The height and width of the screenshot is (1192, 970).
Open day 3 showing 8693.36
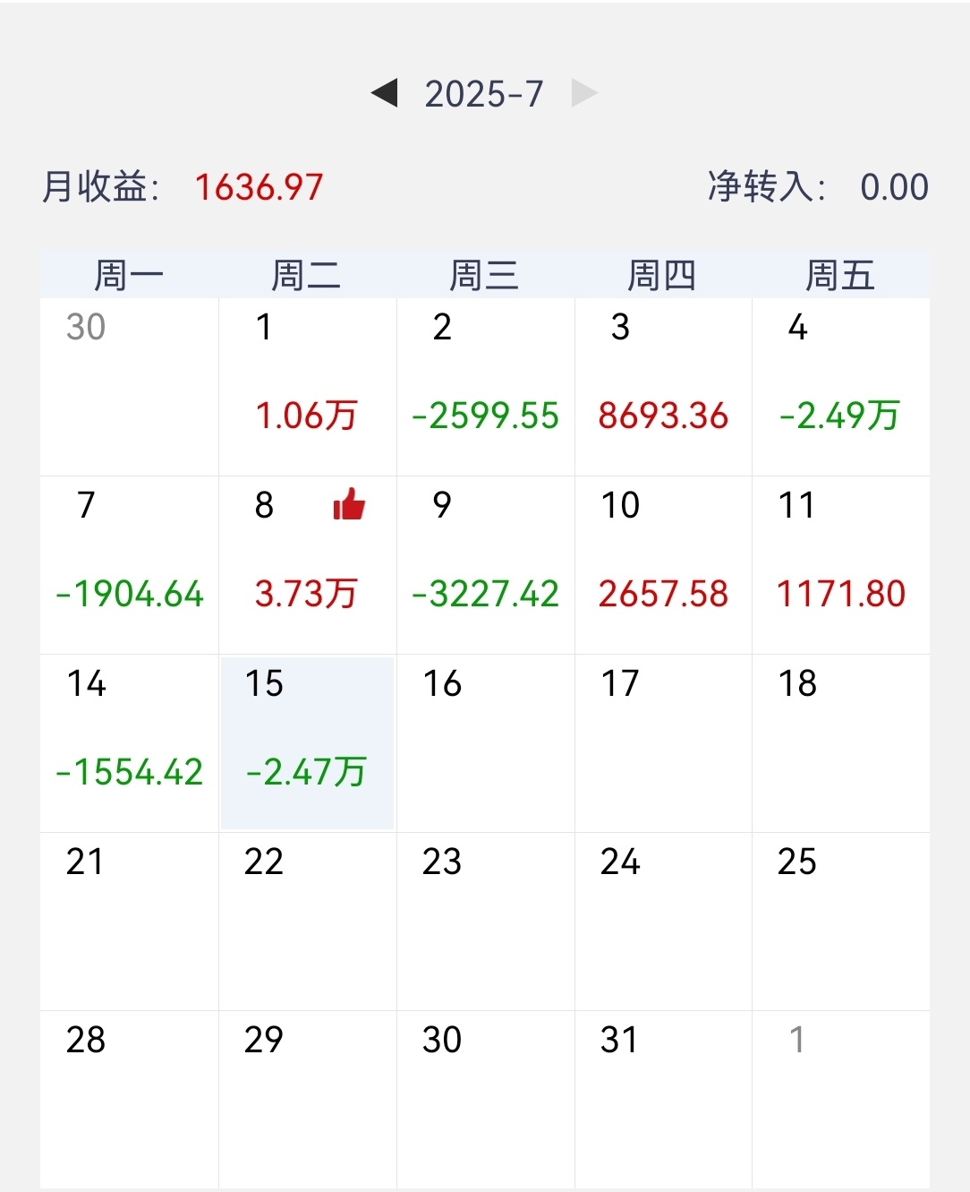point(663,387)
